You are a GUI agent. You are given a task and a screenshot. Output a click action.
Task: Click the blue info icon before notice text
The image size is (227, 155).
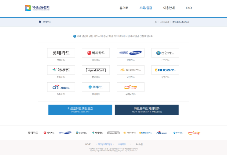[x=75, y=36]
